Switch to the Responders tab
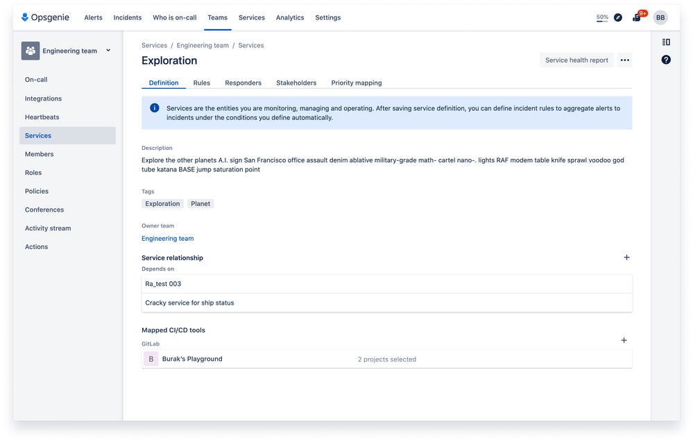 click(x=243, y=83)
